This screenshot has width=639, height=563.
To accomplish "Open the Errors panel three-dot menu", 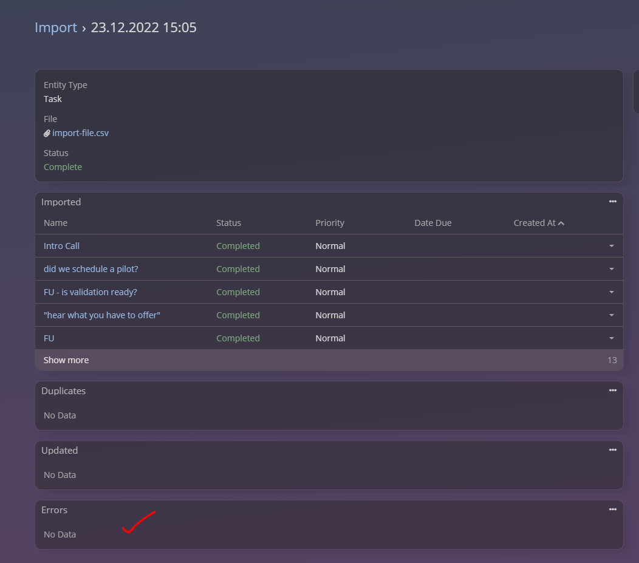I will click(612, 509).
